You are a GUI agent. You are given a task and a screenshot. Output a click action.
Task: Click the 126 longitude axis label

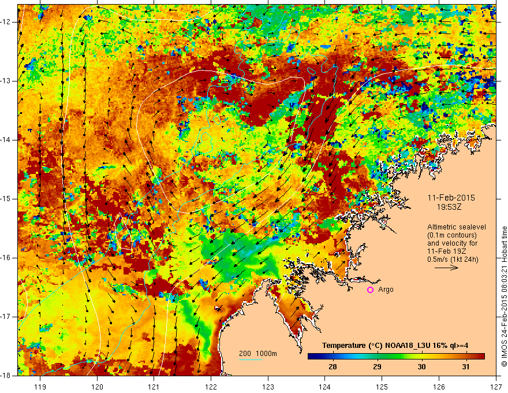[439, 387]
